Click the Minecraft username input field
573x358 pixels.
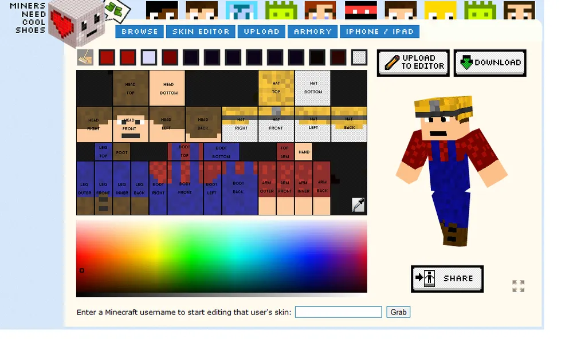click(x=339, y=312)
